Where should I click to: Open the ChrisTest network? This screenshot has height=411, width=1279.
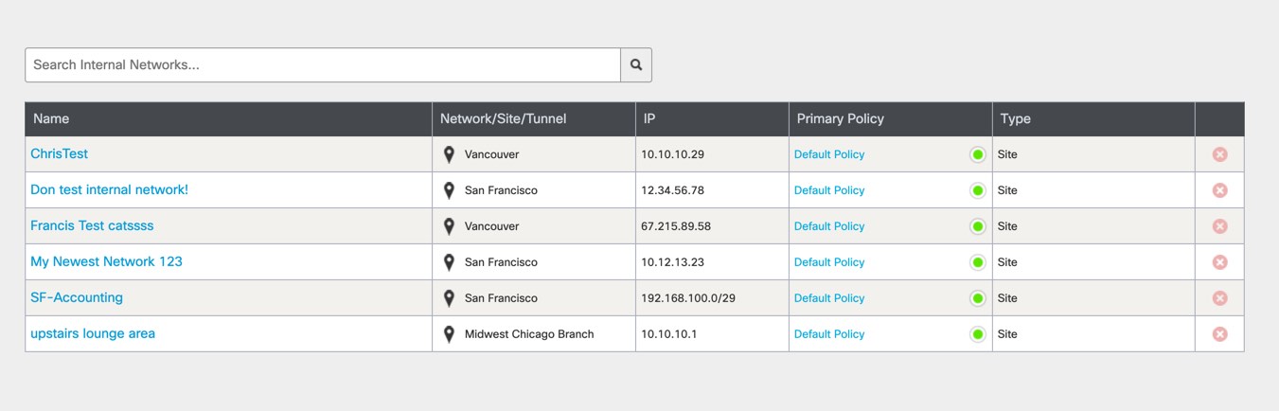(59, 153)
